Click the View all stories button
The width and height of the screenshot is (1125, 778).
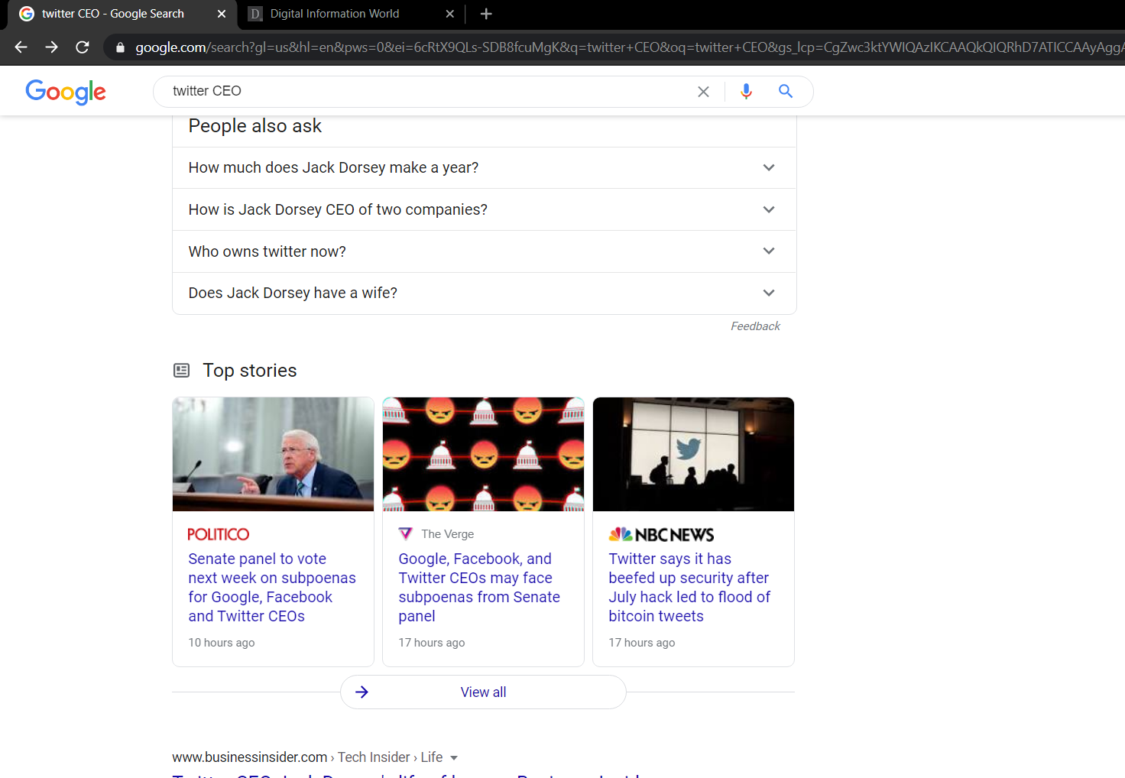point(483,692)
